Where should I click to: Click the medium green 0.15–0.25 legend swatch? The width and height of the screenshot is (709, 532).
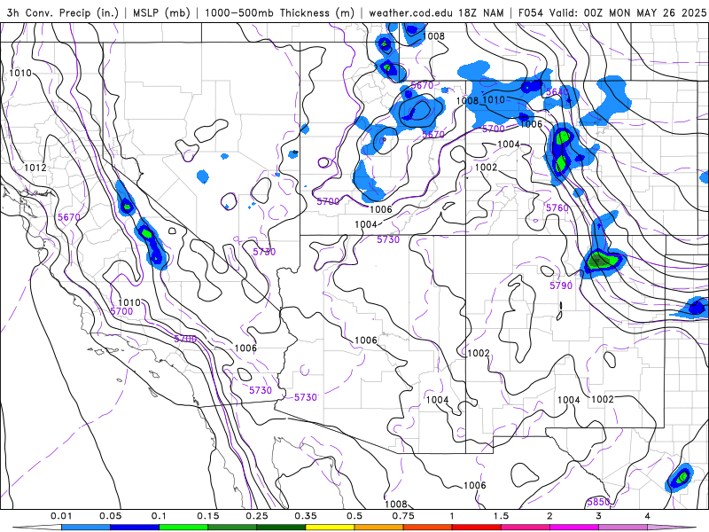coord(232,528)
